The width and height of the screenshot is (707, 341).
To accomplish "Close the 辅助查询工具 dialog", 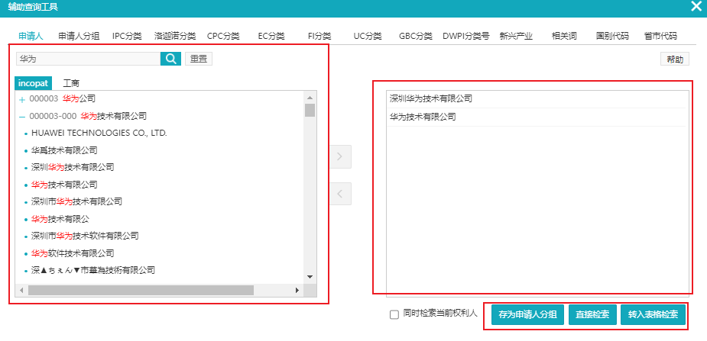I will (x=696, y=6).
